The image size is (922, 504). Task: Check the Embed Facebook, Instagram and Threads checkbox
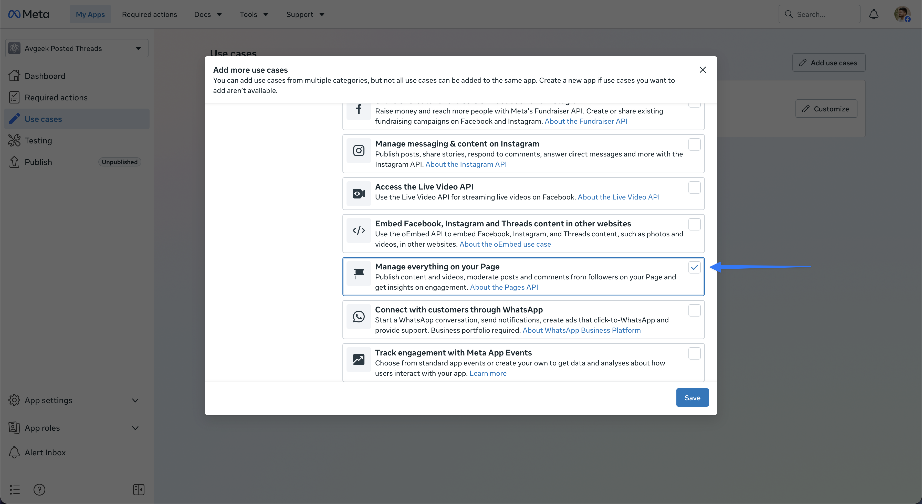coord(694,224)
